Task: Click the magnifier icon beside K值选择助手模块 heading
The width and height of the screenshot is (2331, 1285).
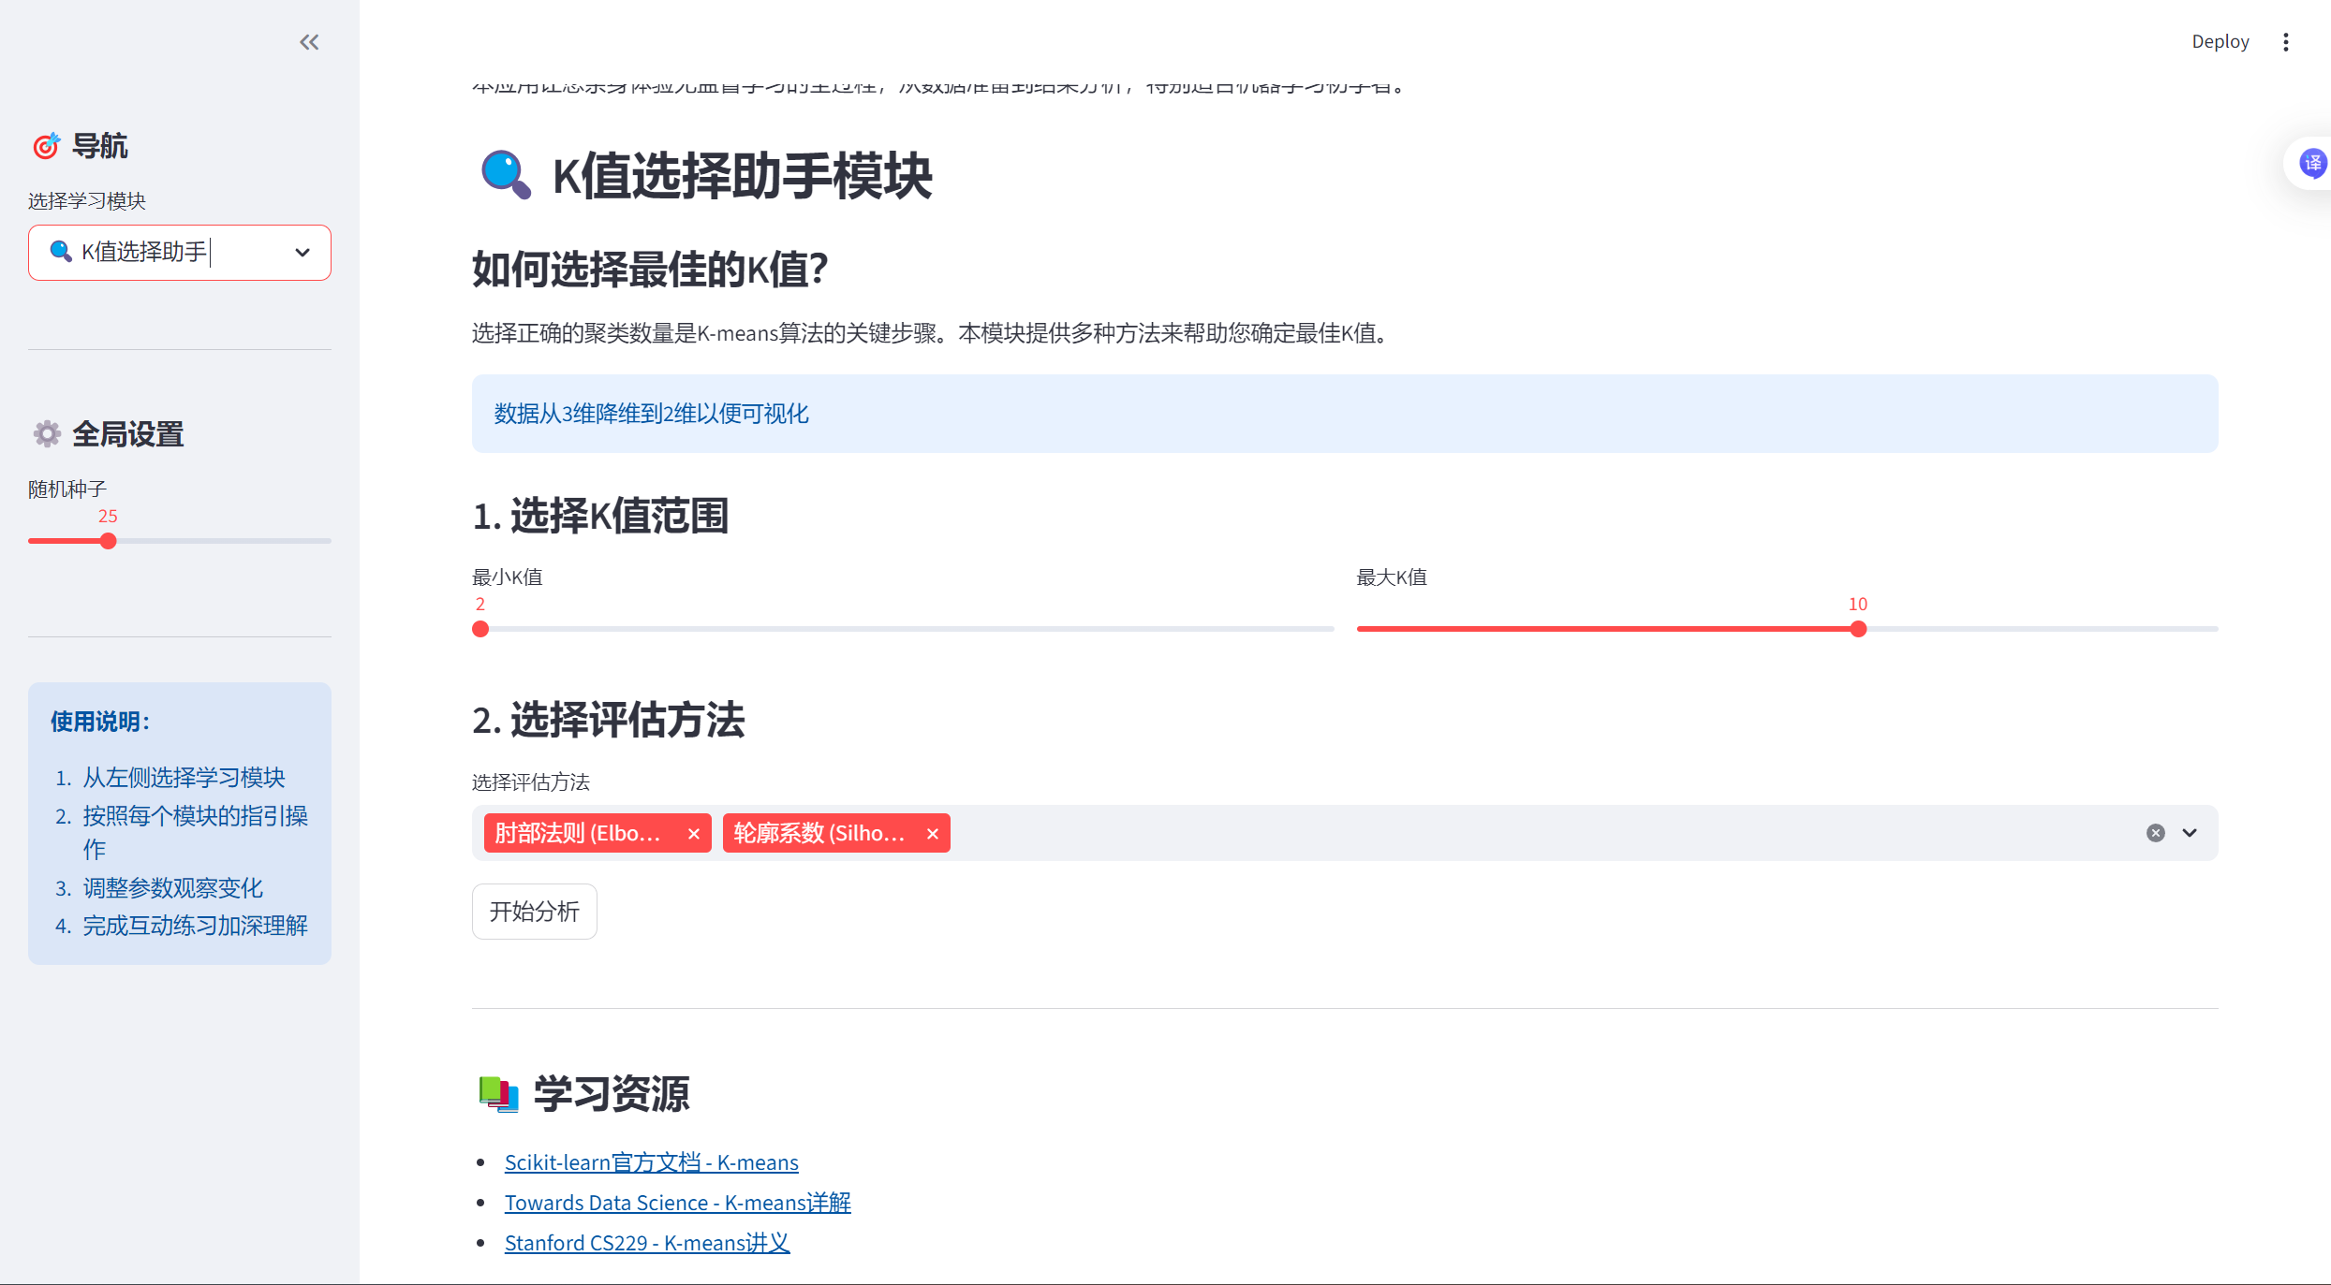Action: [506, 175]
